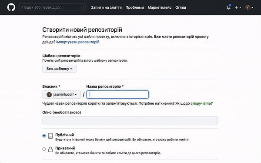This screenshot has height=163, width=261.
Task: Click the description input field
Action: coord(130,120)
